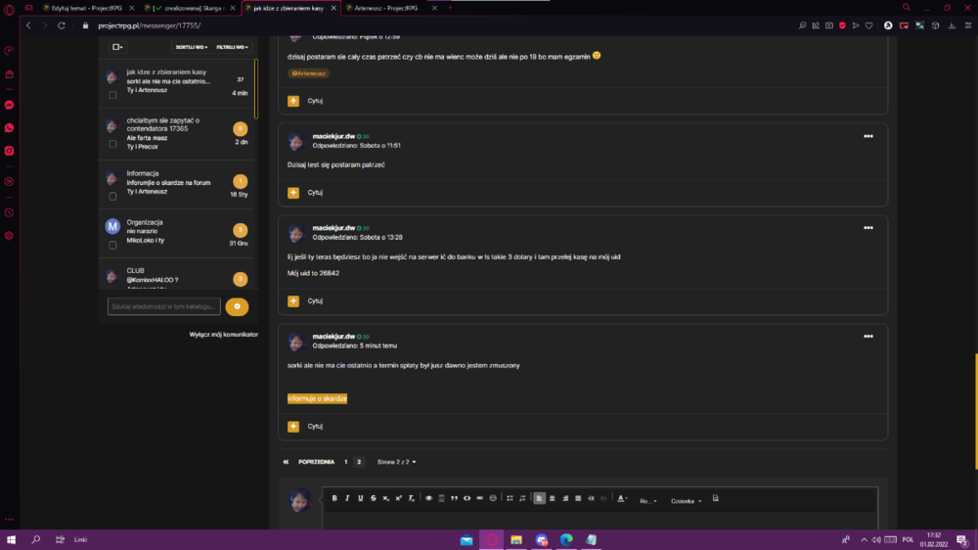Open 'Sortuj wg' dropdown
This screenshot has height=550, width=978.
pyautogui.click(x=191, y=47)
